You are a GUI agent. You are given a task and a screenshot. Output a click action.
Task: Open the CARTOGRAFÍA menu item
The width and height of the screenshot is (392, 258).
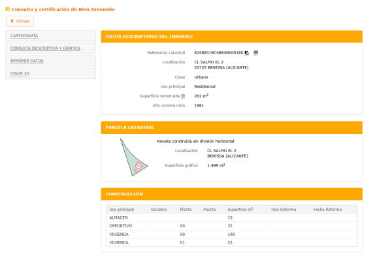point(50,36)
